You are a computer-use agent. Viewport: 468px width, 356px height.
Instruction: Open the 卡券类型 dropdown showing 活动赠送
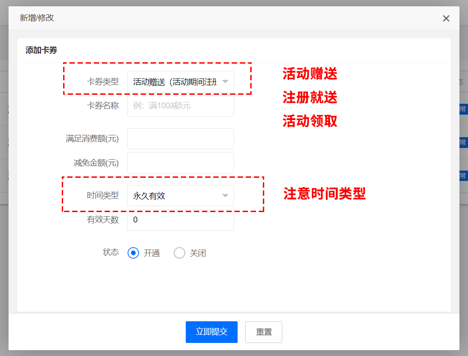pos(175,82)
